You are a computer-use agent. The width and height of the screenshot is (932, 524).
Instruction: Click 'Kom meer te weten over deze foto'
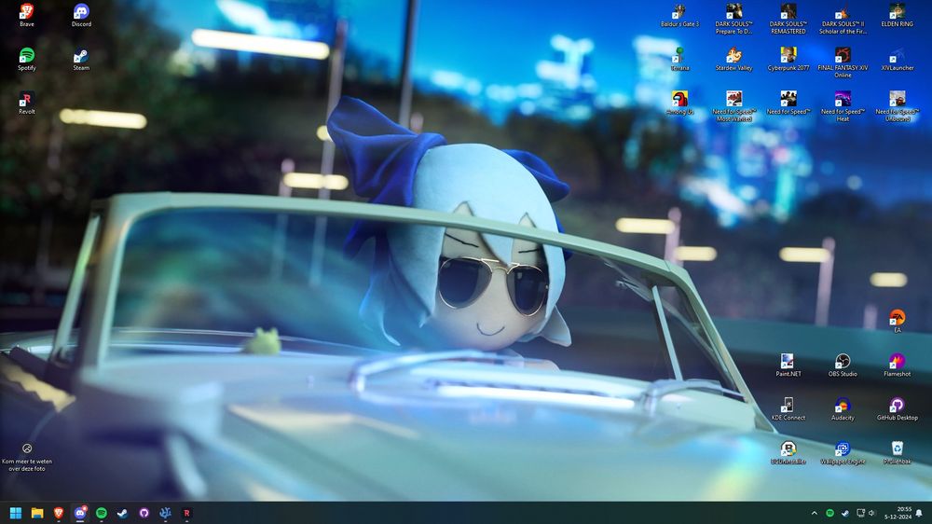pos(27,458)
